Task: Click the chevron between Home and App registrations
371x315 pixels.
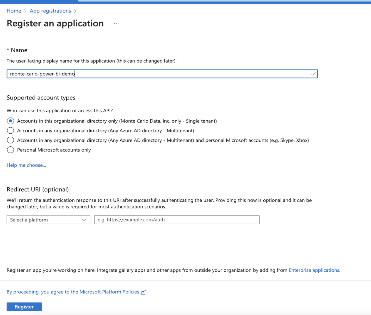Action: coord(26,11)
